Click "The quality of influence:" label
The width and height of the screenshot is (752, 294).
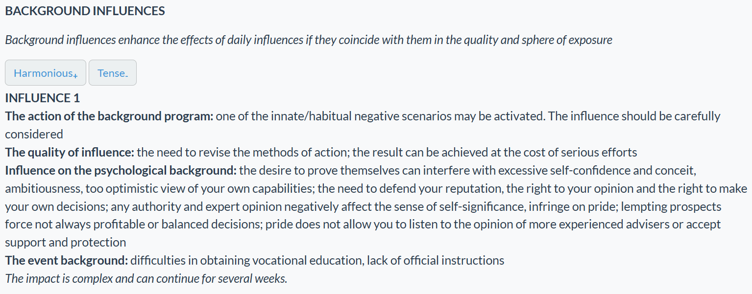pyautogui.click(x=69, y=152)
